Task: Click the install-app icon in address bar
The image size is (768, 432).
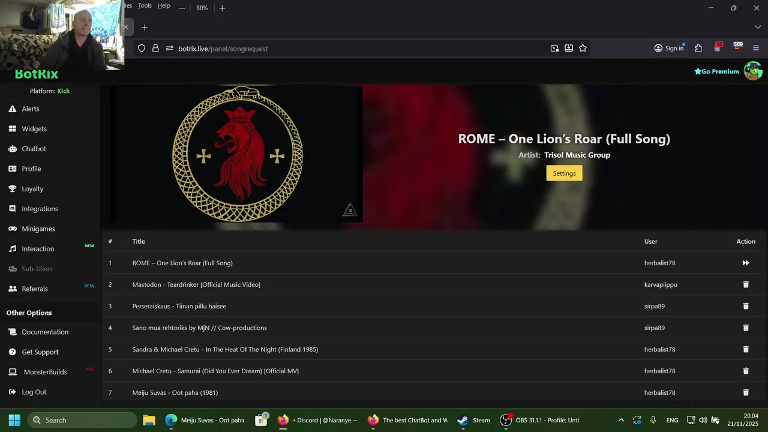Action: tap(568, 49)
